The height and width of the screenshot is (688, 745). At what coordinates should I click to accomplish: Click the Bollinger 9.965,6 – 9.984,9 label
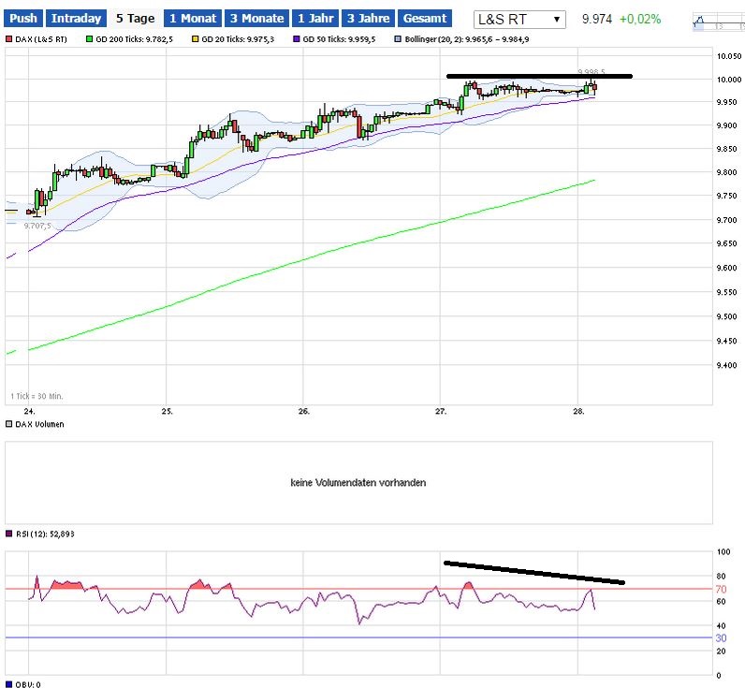(x=467, y=39)
